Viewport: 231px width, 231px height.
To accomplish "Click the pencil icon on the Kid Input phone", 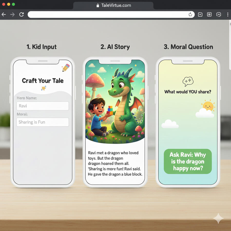I will (66, 68).
